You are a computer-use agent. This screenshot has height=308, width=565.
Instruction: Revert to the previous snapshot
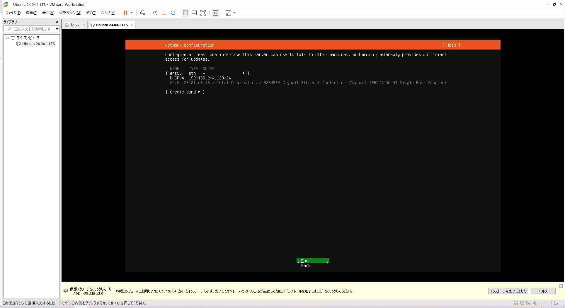point(164,13)
